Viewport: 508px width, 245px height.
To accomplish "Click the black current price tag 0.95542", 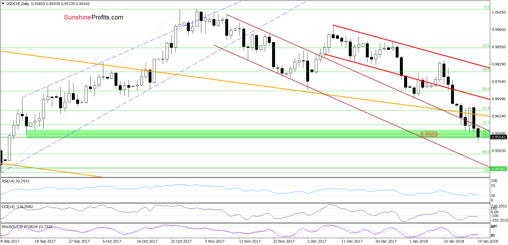I will (498, 137).
